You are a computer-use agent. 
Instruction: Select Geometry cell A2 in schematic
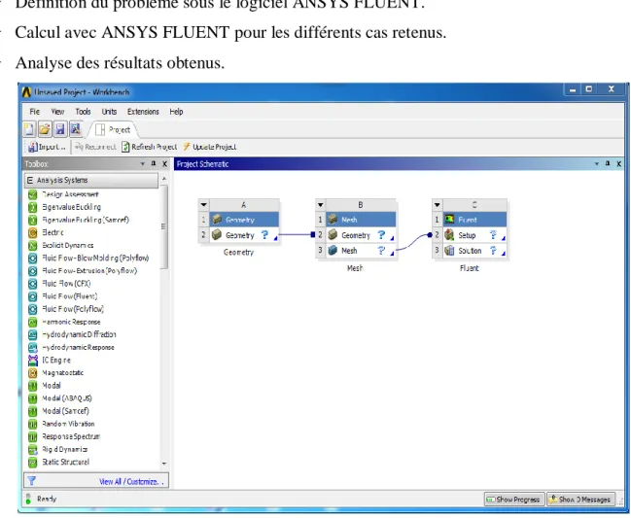click(244, 235)
